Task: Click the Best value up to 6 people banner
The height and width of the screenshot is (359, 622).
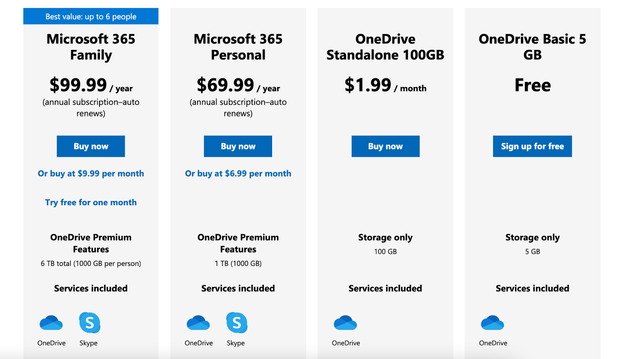Action: point(91,16)
